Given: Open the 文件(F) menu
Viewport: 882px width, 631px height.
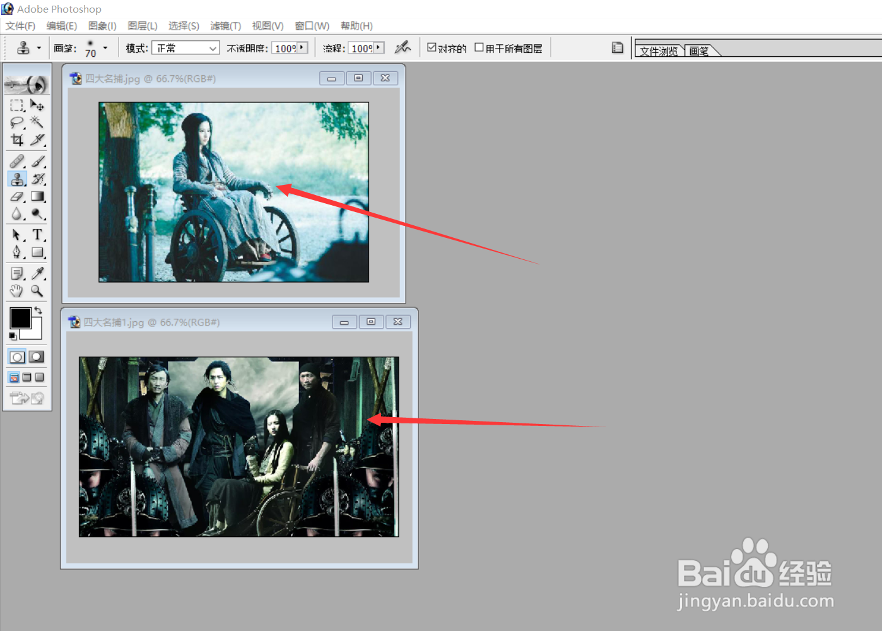Looking at the screenshot, I should click(20, 26).
